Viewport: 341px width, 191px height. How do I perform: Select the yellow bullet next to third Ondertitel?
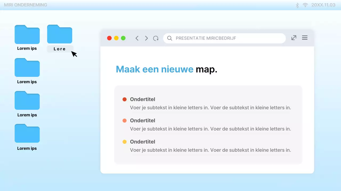tap(124, 142)
